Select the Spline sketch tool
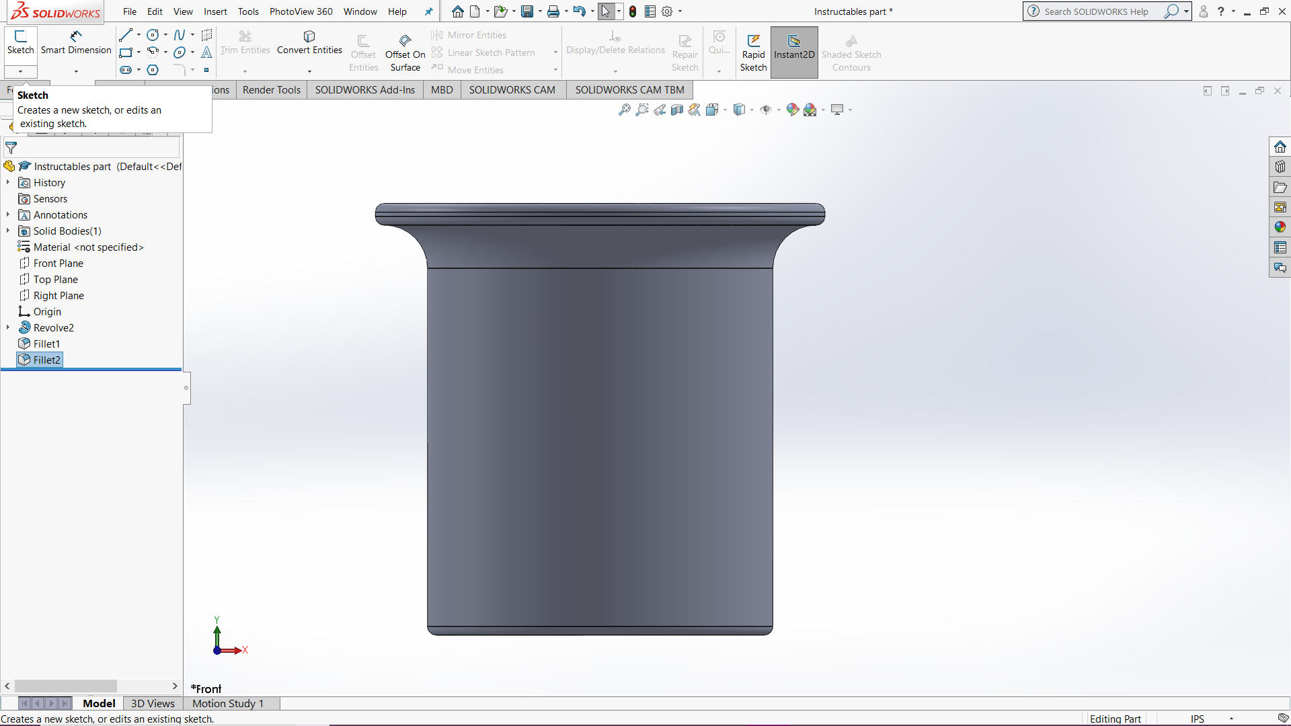This screenshot has width=1291, height=726. tap(180, 35)
